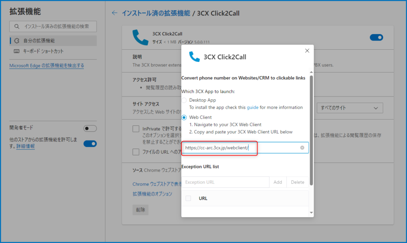Click the 3CX Click2Call page title text

tap(218, 13)
